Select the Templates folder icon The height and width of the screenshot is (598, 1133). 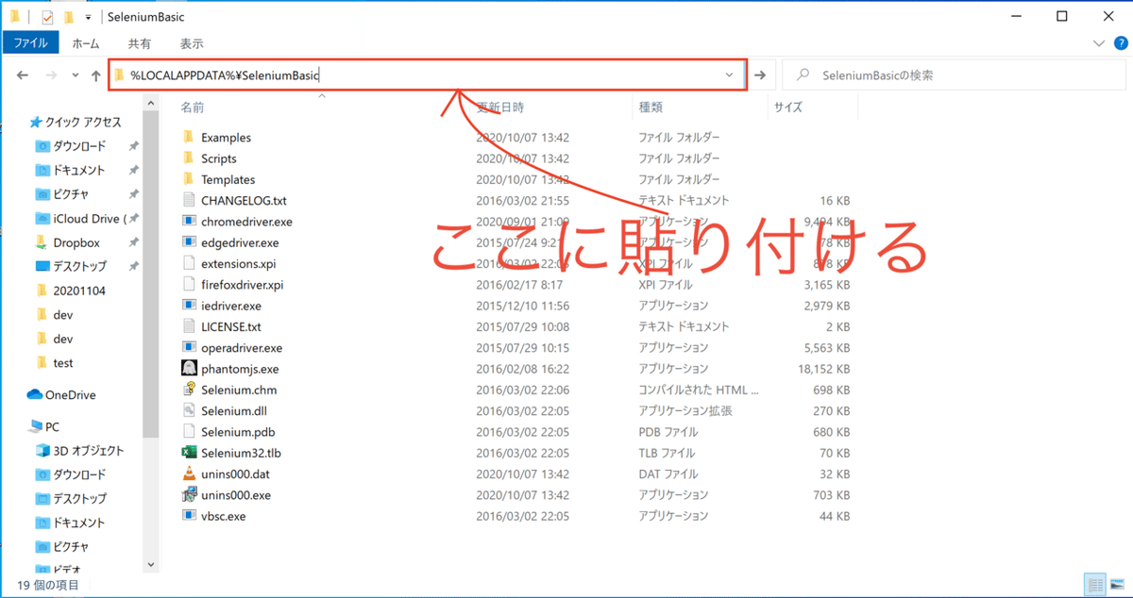point(189,179)
